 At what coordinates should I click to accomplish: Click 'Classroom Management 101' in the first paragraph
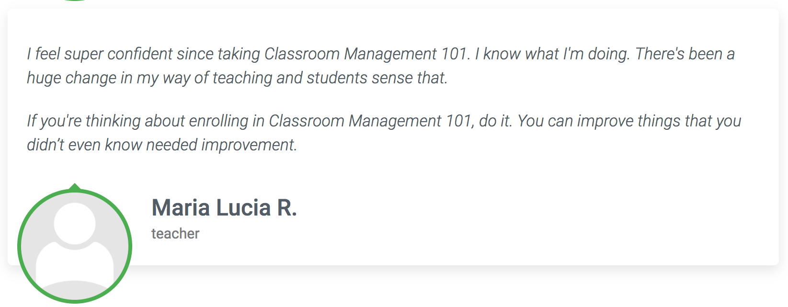click(x=366, y=54)
